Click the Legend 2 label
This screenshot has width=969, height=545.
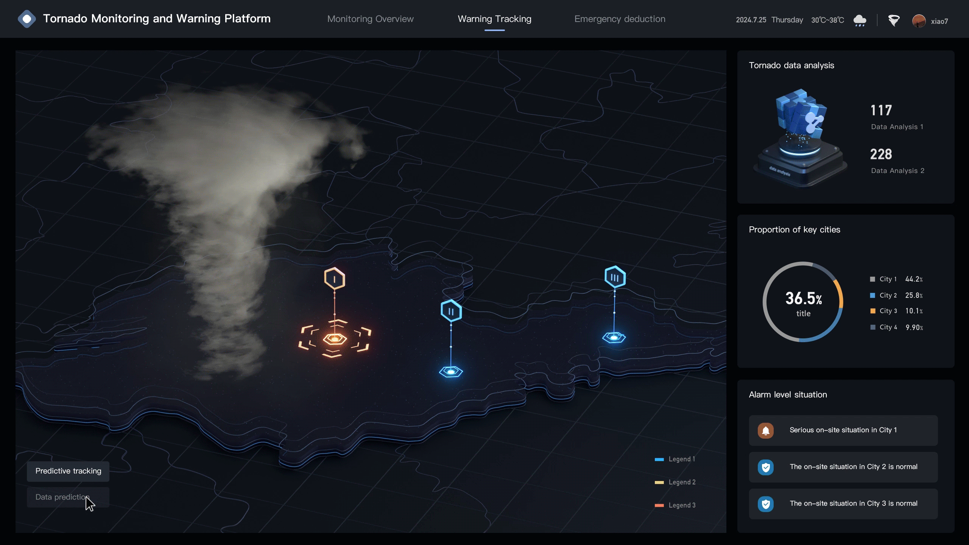click(682, 482)
